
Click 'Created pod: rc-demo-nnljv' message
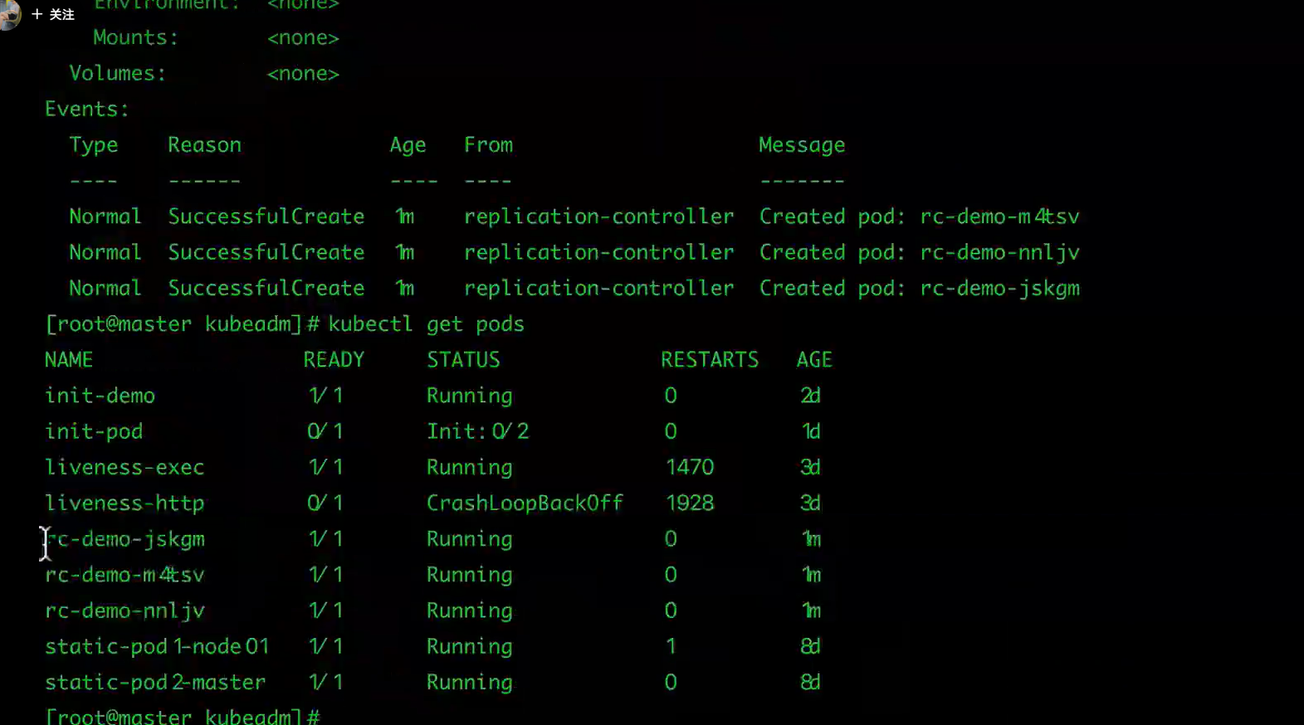pyautogui.click(x=920, y=253)
